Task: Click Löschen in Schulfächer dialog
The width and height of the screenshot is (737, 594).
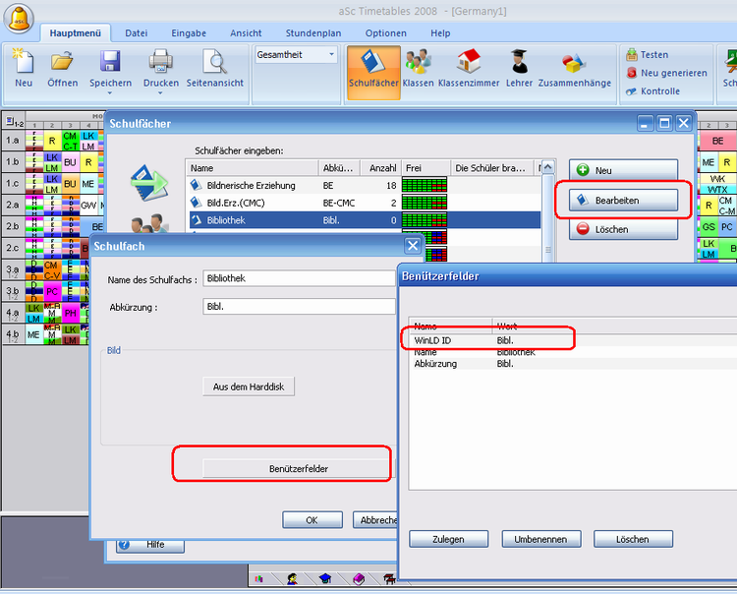Action: pos(623,229)
